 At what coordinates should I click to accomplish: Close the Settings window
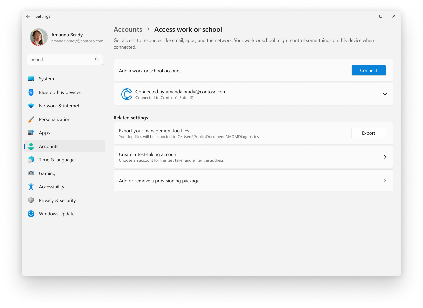click(394, 16)
